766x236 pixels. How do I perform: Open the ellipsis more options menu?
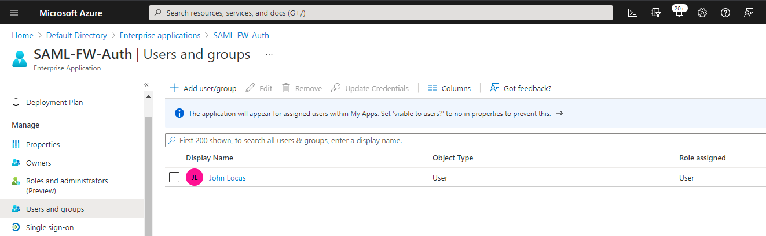point(269,54)
